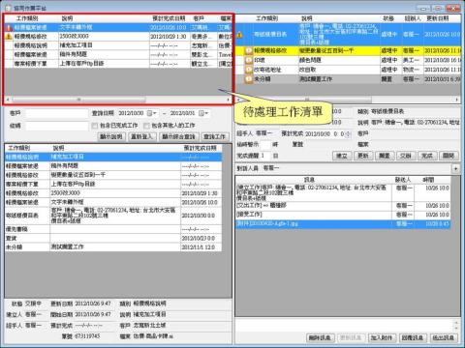Select the 文字未轉外框 row in the query results list
Image resolution: width=465 pixels, height=348 pixels.
(113, 202)
